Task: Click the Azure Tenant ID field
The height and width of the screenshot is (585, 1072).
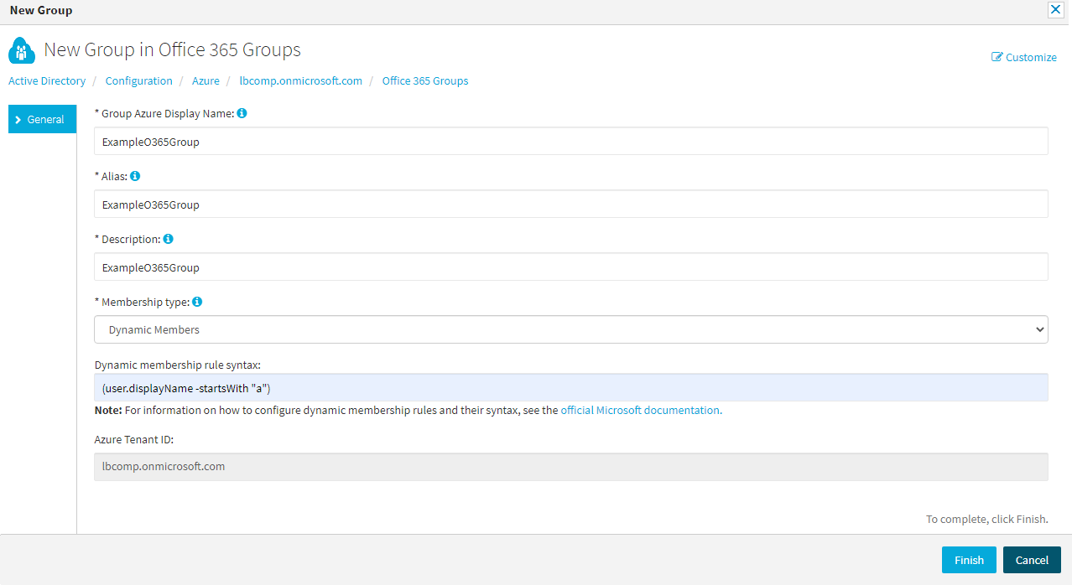Action: 571,467
